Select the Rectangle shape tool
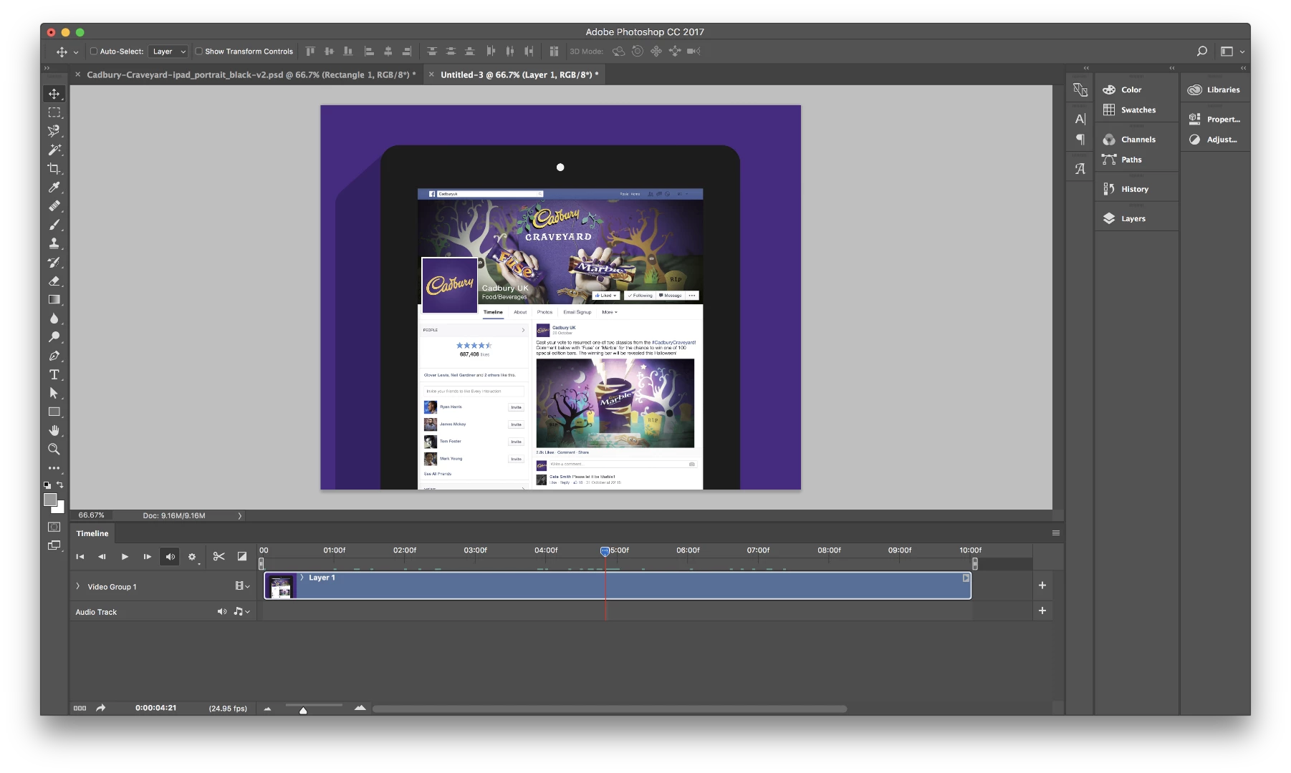 (54, 412)
